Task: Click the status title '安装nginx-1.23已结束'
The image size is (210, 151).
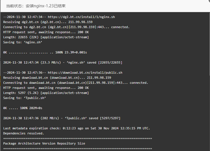Action: point(46,6)
